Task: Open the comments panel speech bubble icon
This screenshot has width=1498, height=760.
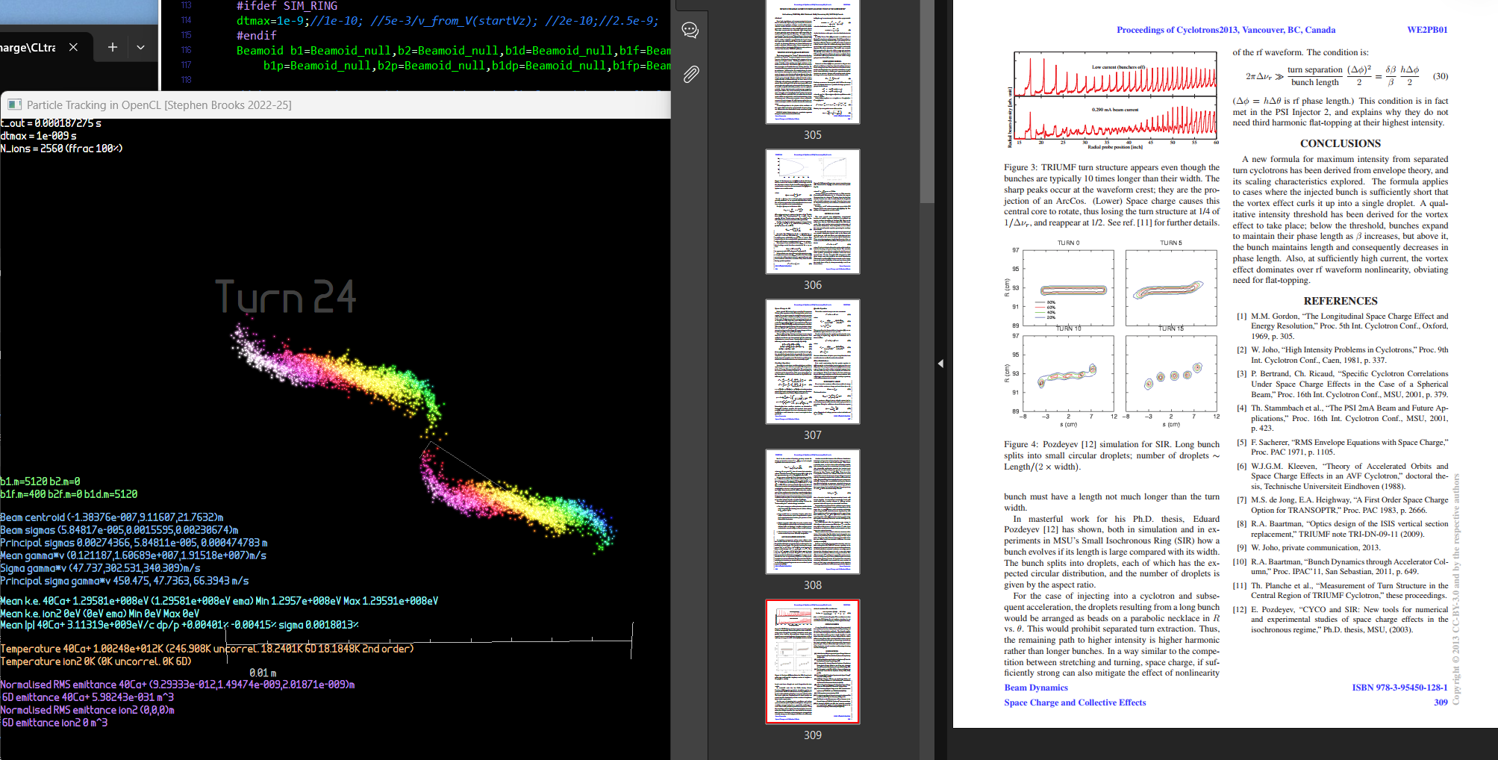Action: (x=690, y=30)
